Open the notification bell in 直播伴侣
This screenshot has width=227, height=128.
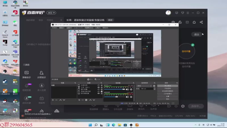pos(194,22)
